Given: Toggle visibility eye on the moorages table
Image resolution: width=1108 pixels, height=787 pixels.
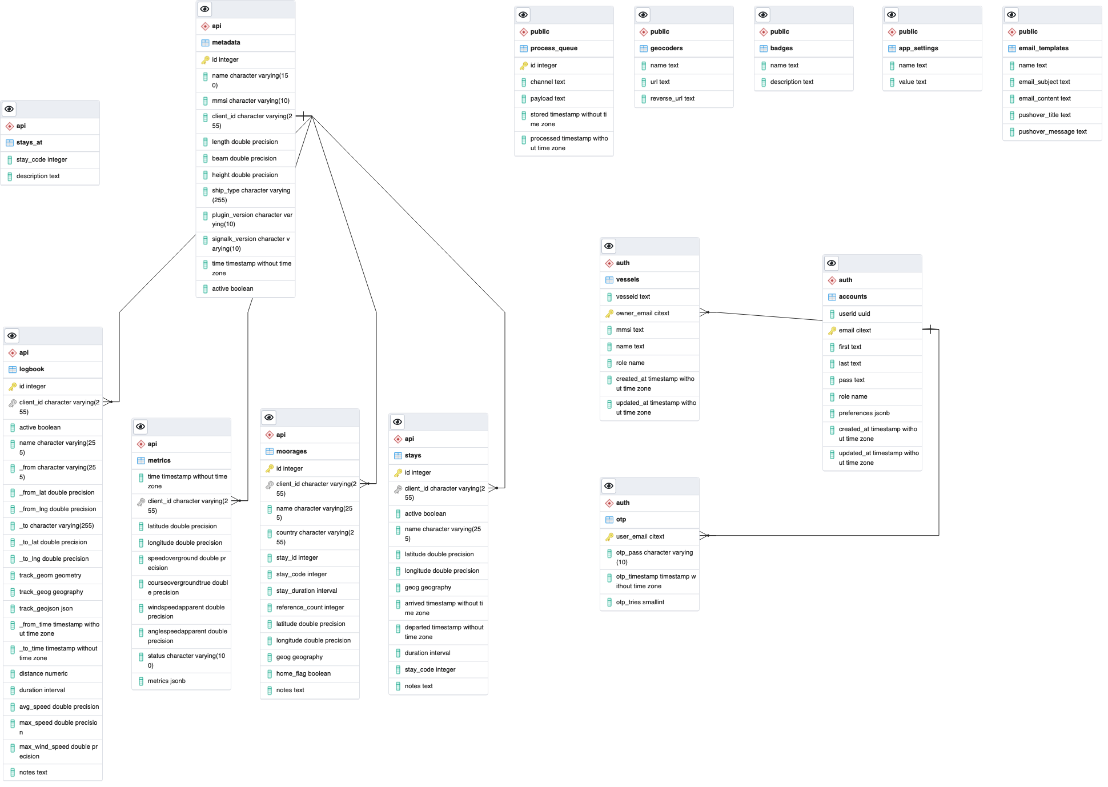Looking at the screenshot, I should coord(269,417).
